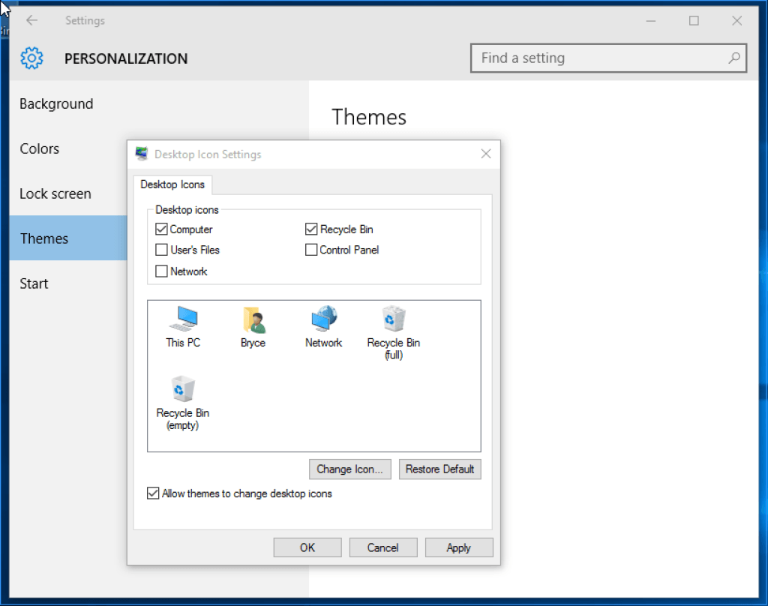Click the Personalization gear icon
Viewport: 768px width, 606px height.
32,58
